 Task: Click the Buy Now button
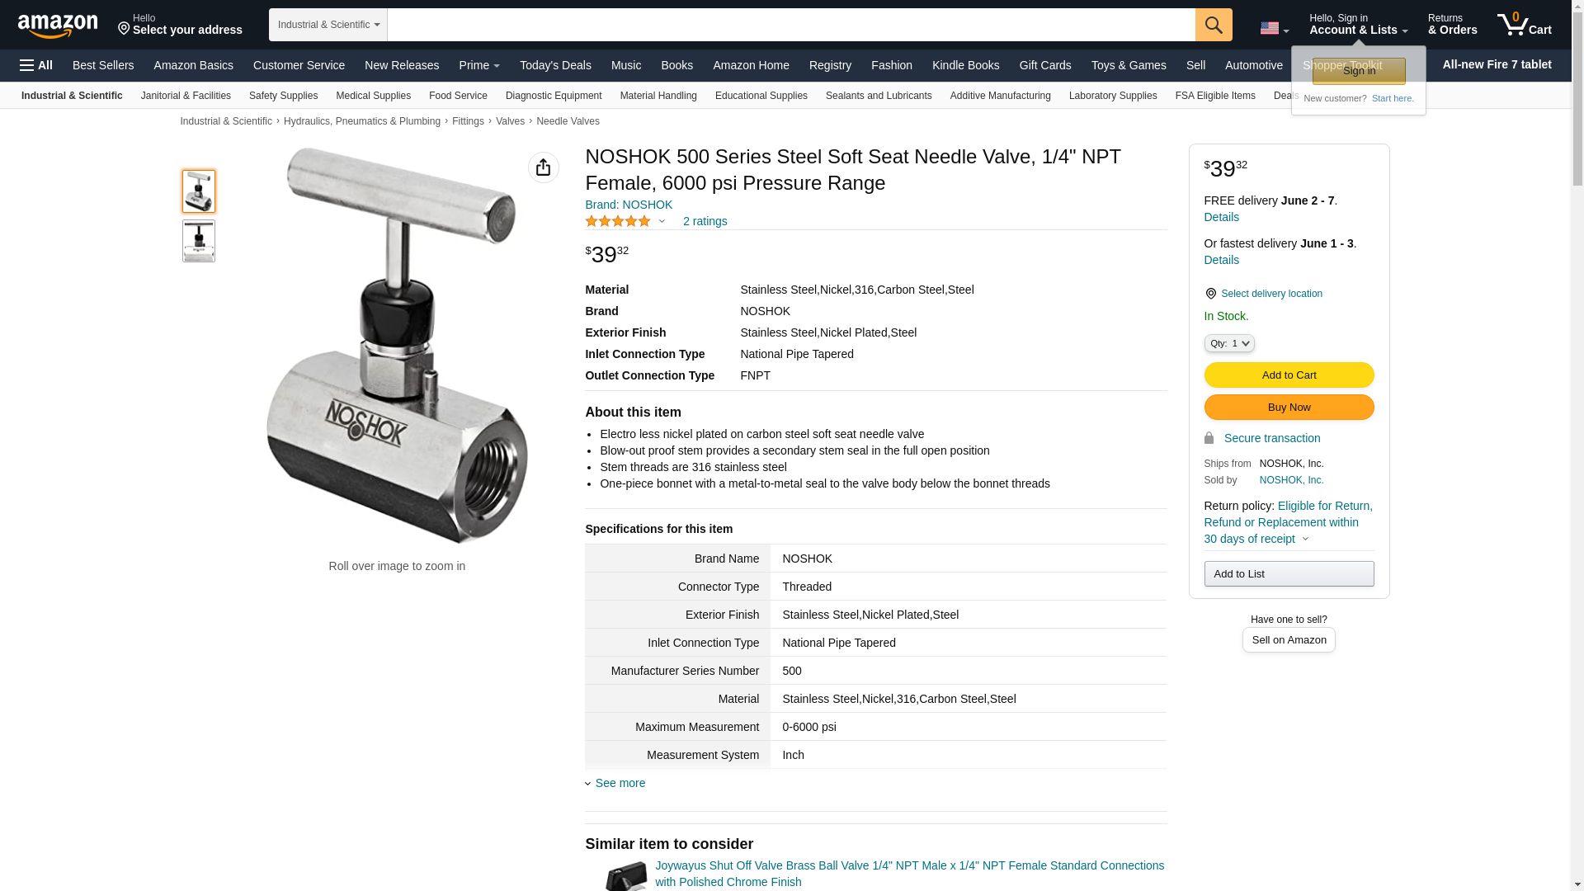(x=1289, y=408)
